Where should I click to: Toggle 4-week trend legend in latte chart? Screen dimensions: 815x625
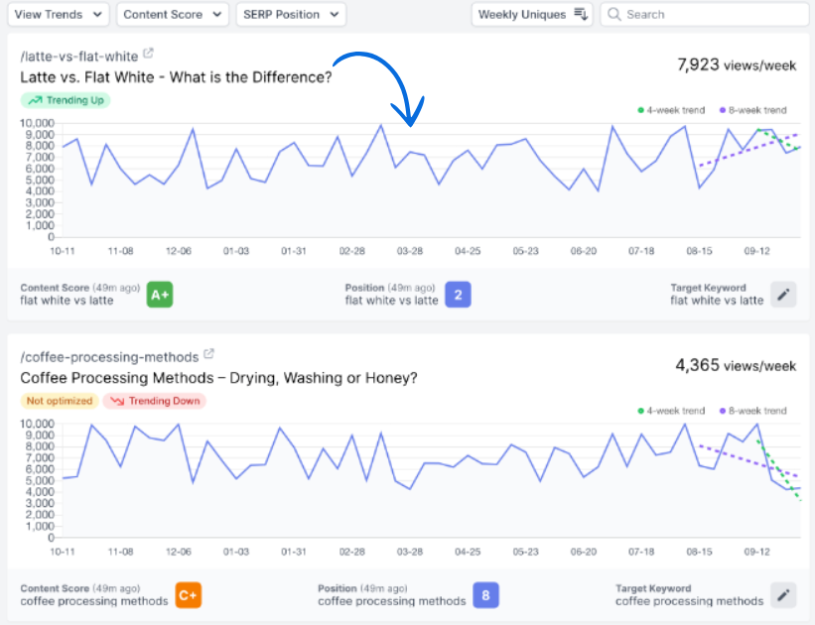671,110
